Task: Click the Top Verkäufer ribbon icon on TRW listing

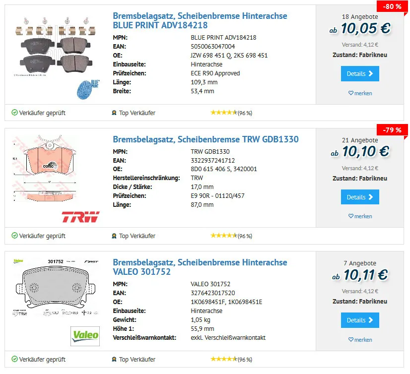Action: coord(114,236)
